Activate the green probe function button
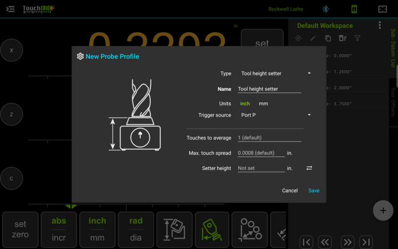This screenshot has height=249, width=398. pos(212,230)
